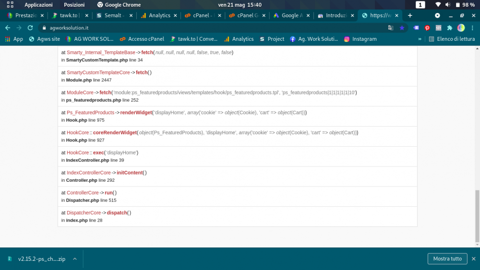Close the Semalt tab
Image resolution: width=480 pixels, height=270 pixels.
[x=131, y=16]
